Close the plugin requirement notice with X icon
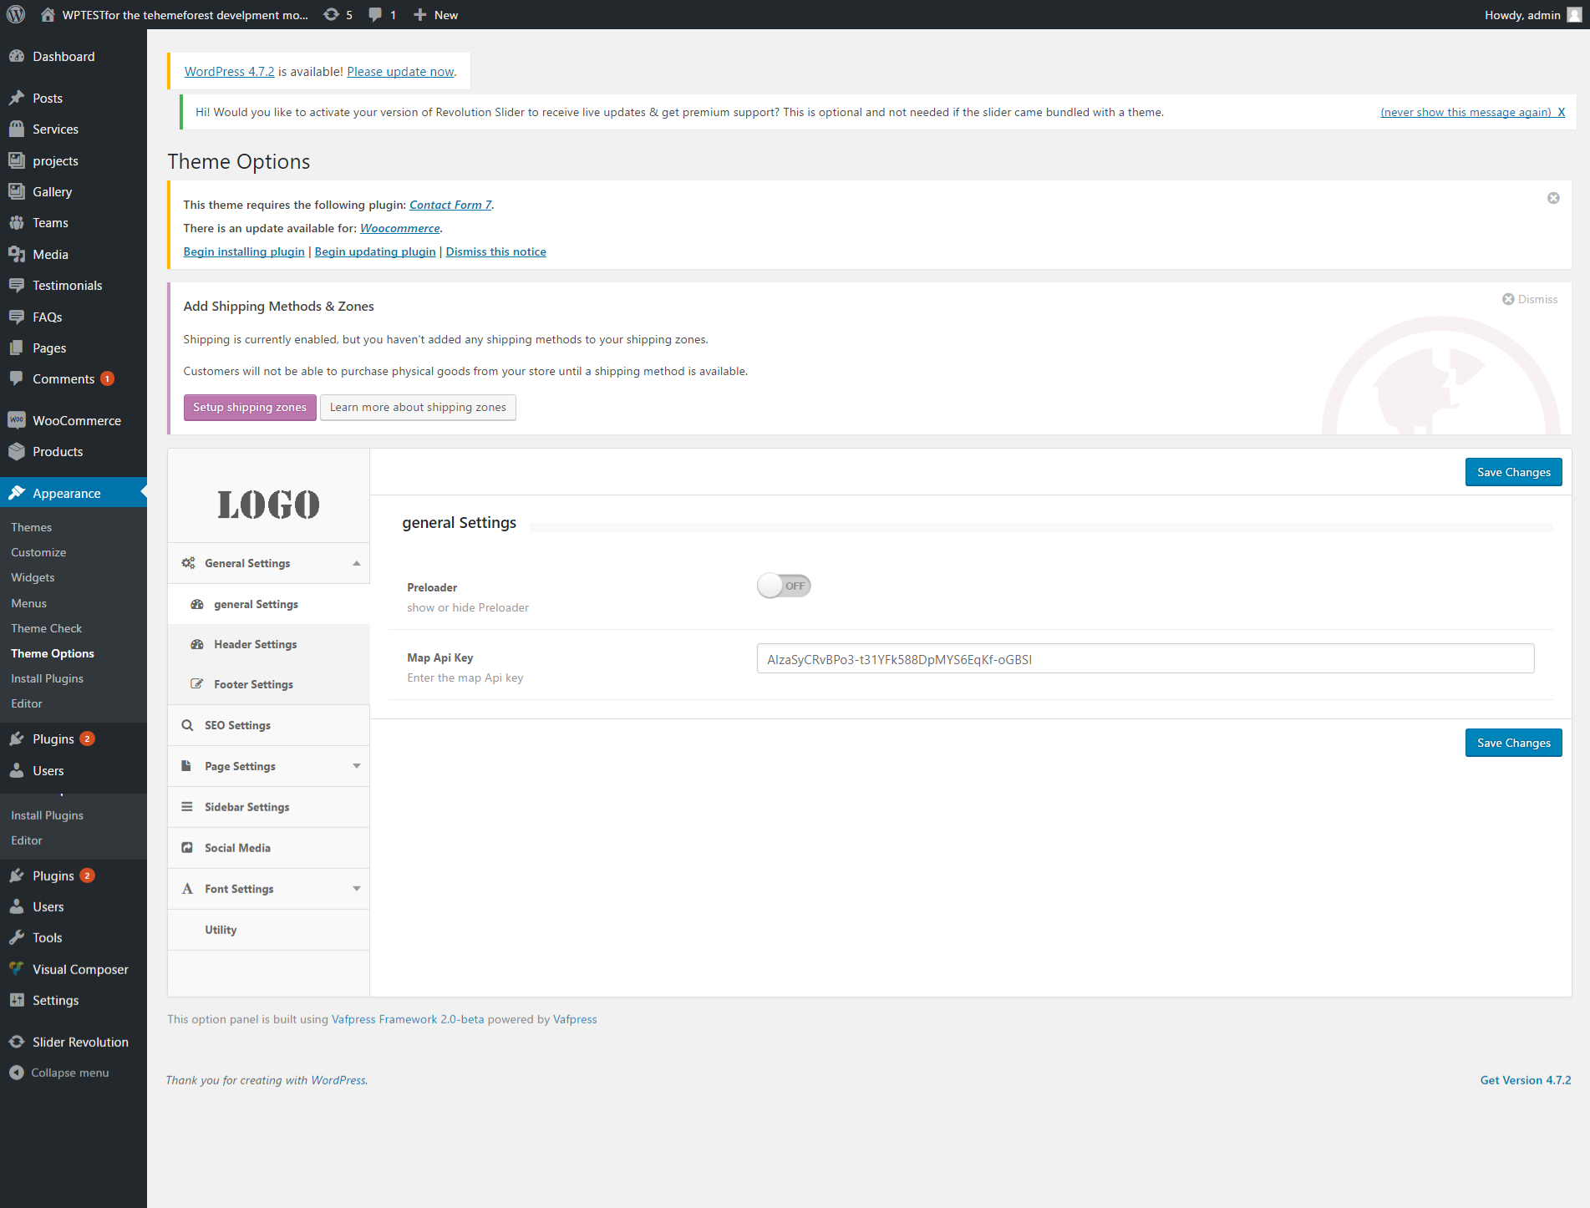Image resolution: width=1590 pixels, height=1208 pixels. [x=1553, y=198]
